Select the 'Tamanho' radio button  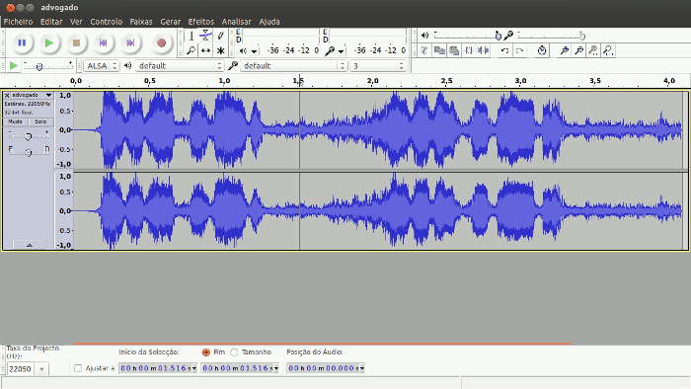tap(234, 352)
